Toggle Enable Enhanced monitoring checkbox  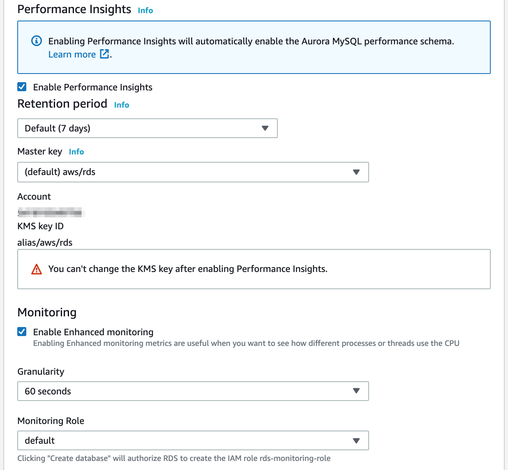point(22,332)
